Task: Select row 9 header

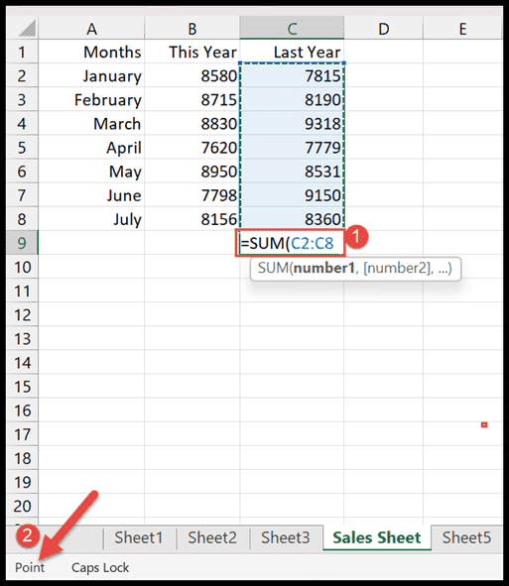Action: point(23,243)
